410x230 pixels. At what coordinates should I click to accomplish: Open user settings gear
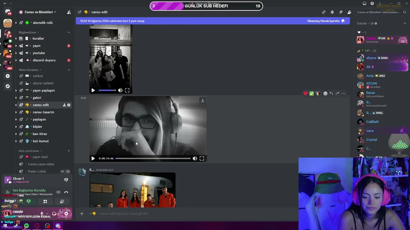[66, 214]
